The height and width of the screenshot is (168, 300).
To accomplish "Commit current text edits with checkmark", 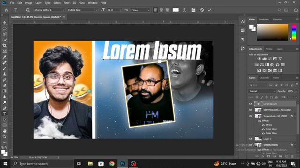I will click(x=210, y=10).
